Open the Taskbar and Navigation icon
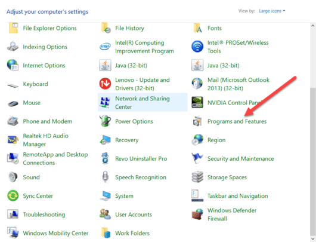 click(x=197, y=195)
